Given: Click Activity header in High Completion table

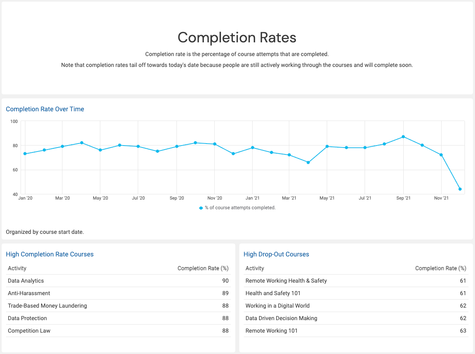Looking at the screenshot, I should pos(17,268).
